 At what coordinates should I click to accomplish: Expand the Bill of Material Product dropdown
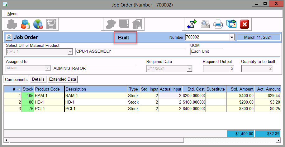click(x=70, y=51)
